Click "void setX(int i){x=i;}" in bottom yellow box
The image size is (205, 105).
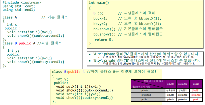pyautogui.click(x=78, y=86)
